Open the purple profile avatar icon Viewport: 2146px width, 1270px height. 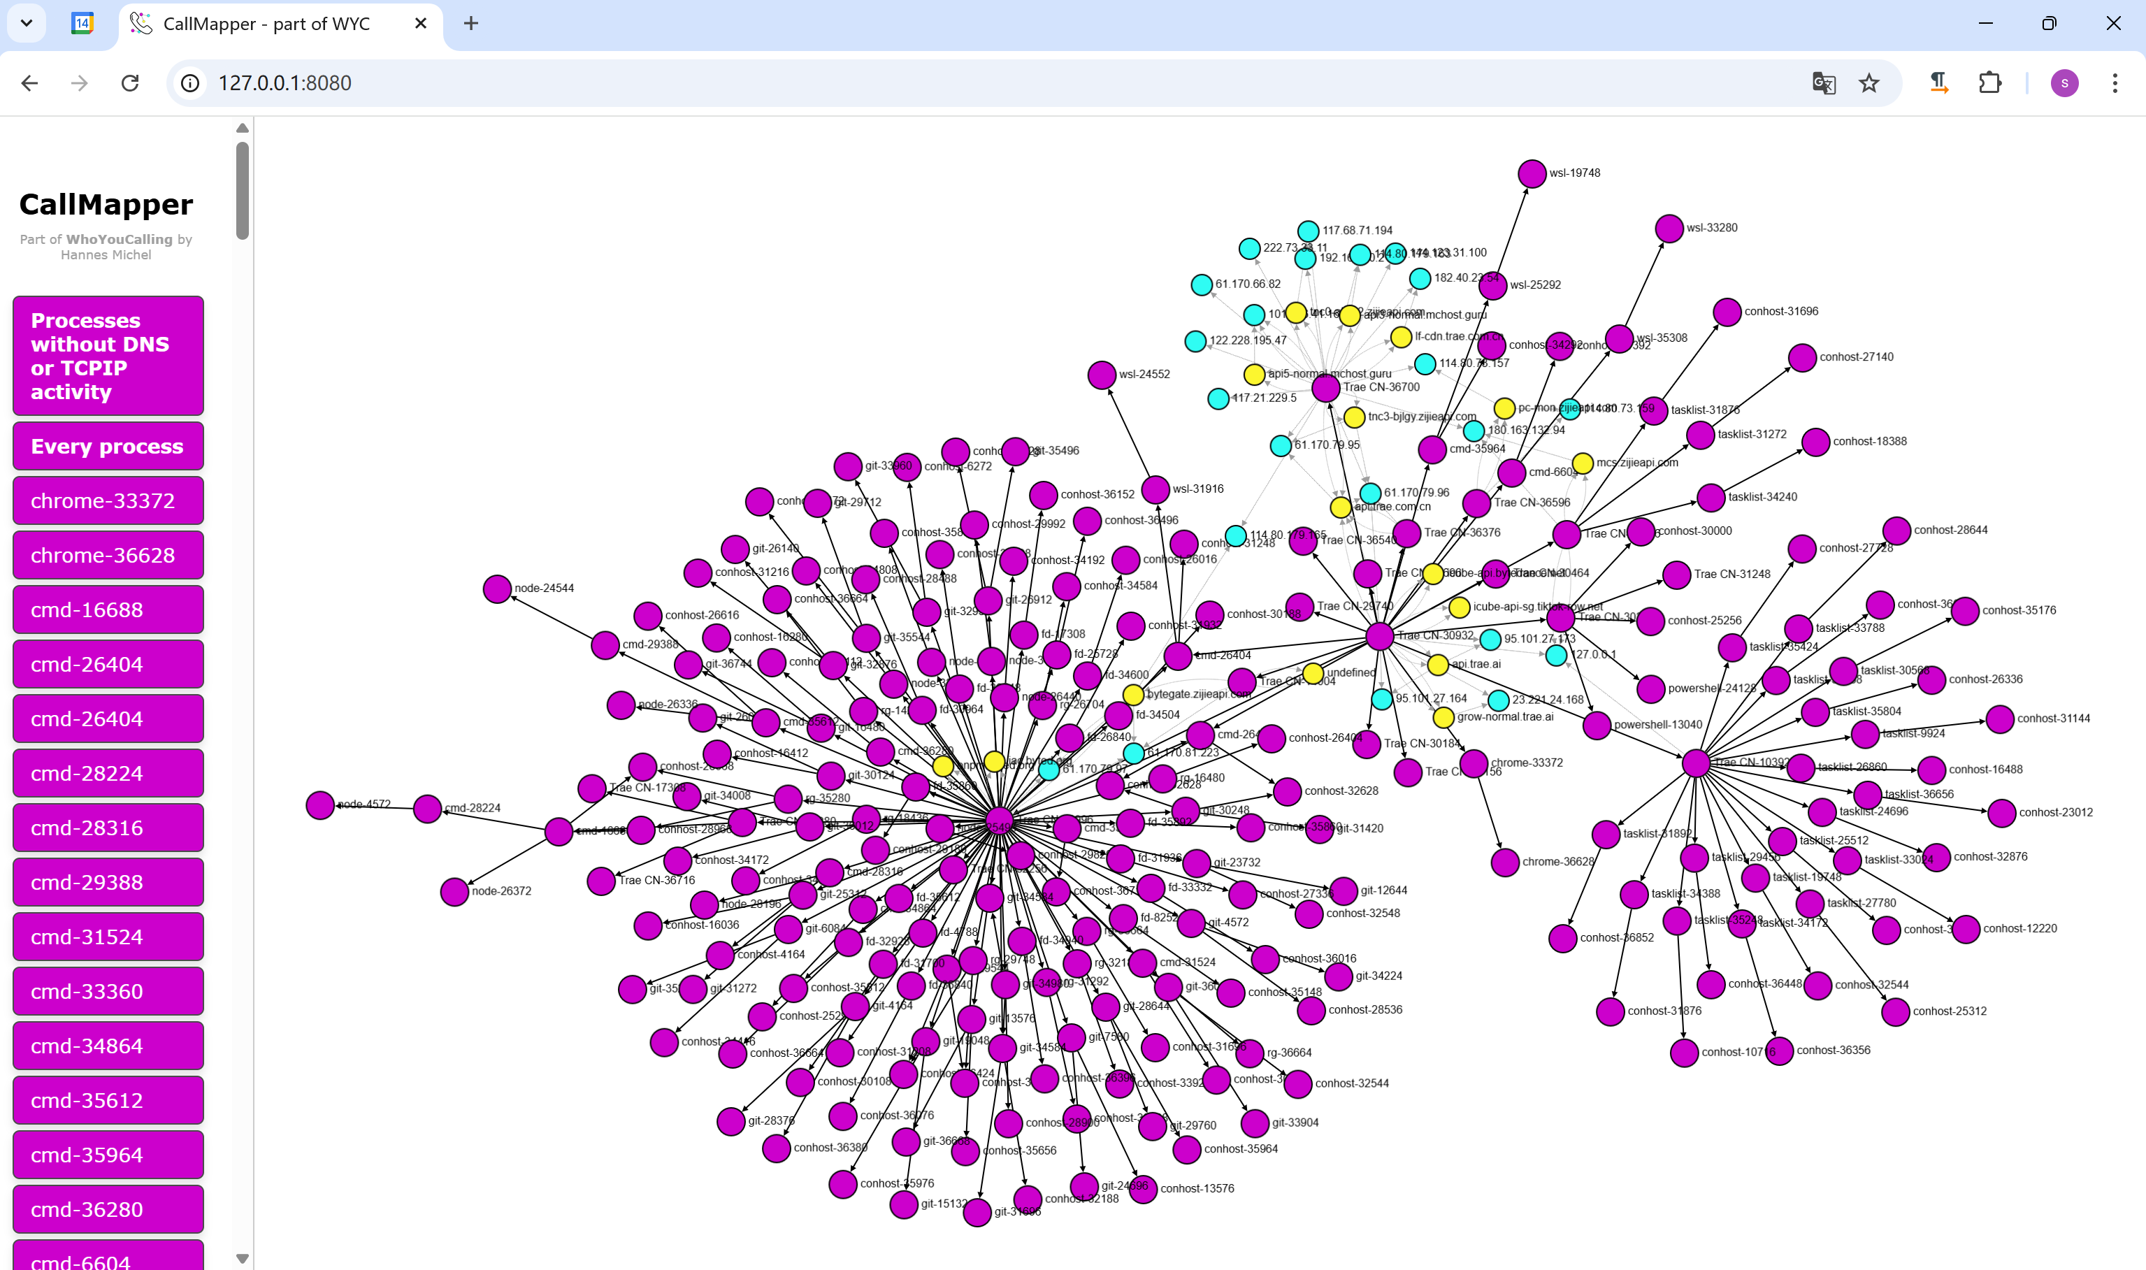point(2064,83)
